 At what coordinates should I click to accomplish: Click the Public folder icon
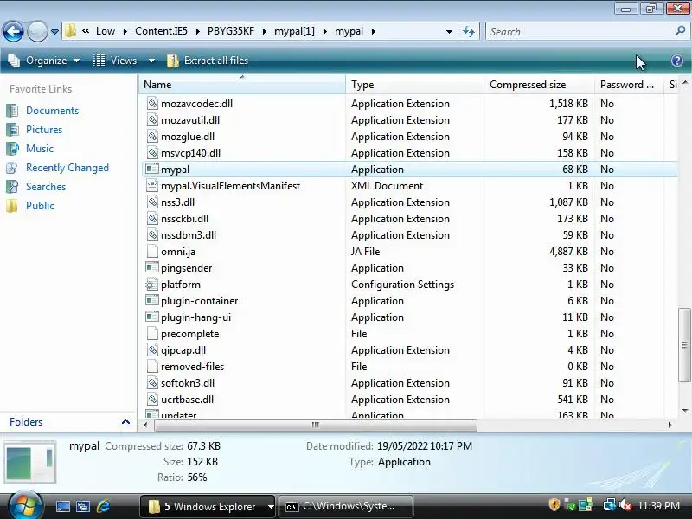coord(12,206)
